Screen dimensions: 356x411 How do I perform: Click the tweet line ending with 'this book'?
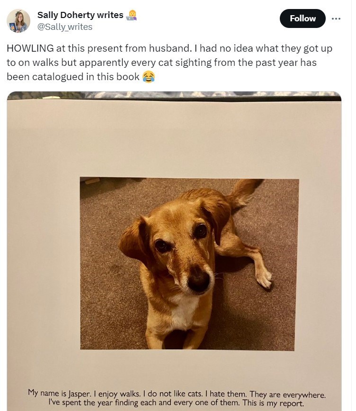click(73, 76)
